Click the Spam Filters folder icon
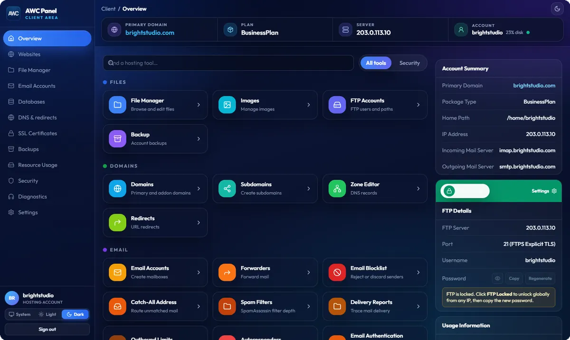570x340 pixels. tap(227, 306)
